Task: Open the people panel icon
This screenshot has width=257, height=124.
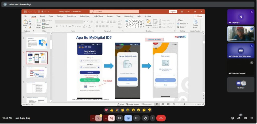Action: (x=239, y=118)
